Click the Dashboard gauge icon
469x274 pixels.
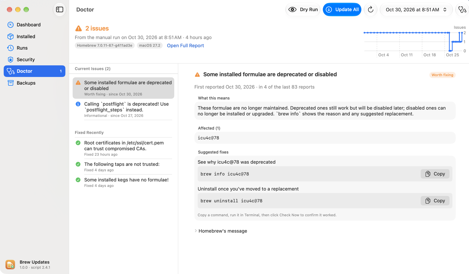pyautogui.click(x=11, y=25)
